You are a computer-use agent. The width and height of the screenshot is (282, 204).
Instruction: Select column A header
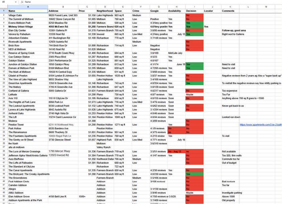(x=28, y=7)
